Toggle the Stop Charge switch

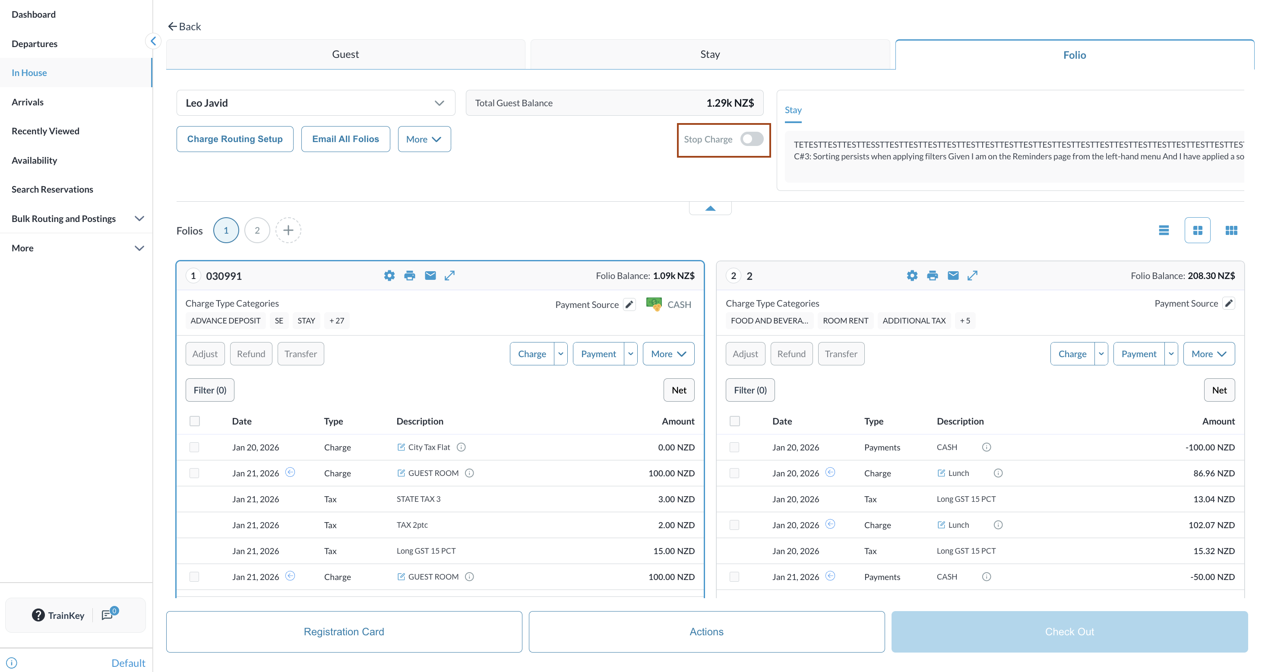(751, 139)
